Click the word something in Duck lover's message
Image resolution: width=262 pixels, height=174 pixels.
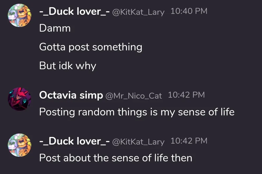[x=117, y=47]
